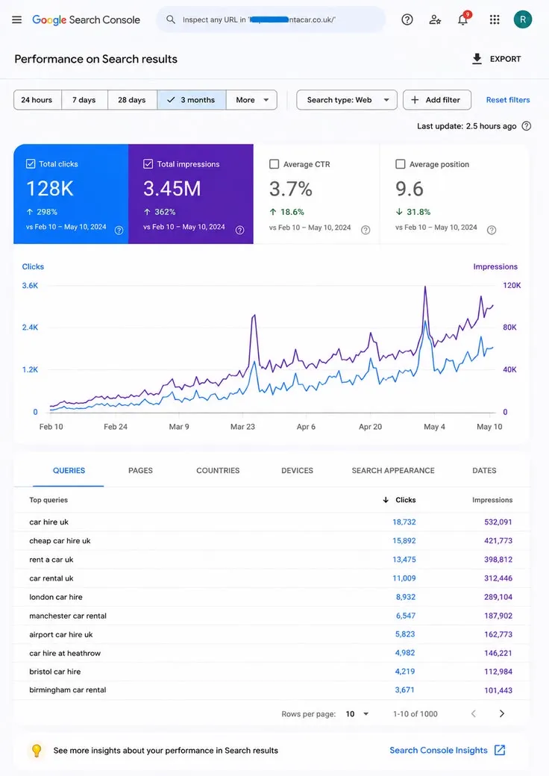Open the hamburger navigation menu
The width and height of the screenshot is (549, 776).
pos(17,20)
